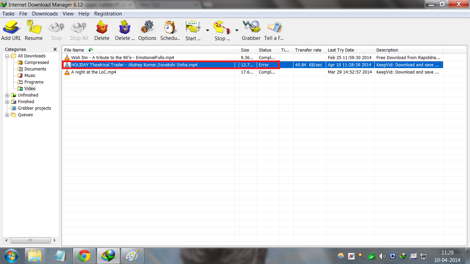Click the Delete toolbar icon
470x264 pixels.
click(102, 30)
